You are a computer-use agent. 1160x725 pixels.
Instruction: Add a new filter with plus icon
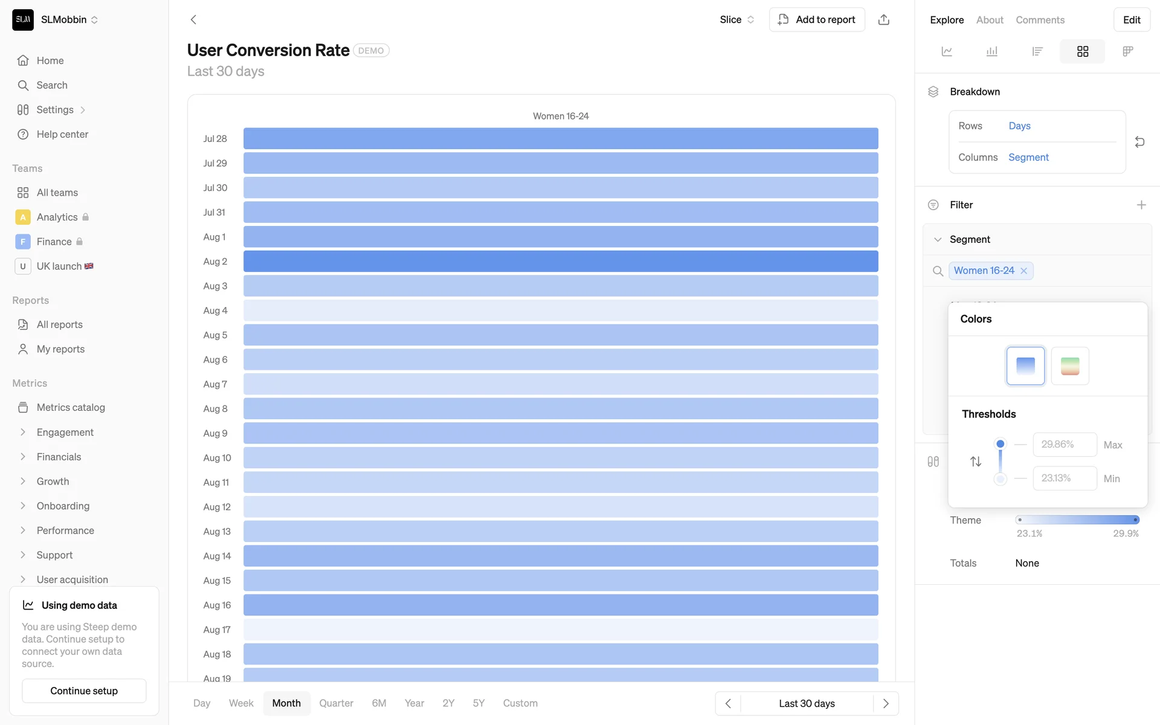click(1141, 205)
